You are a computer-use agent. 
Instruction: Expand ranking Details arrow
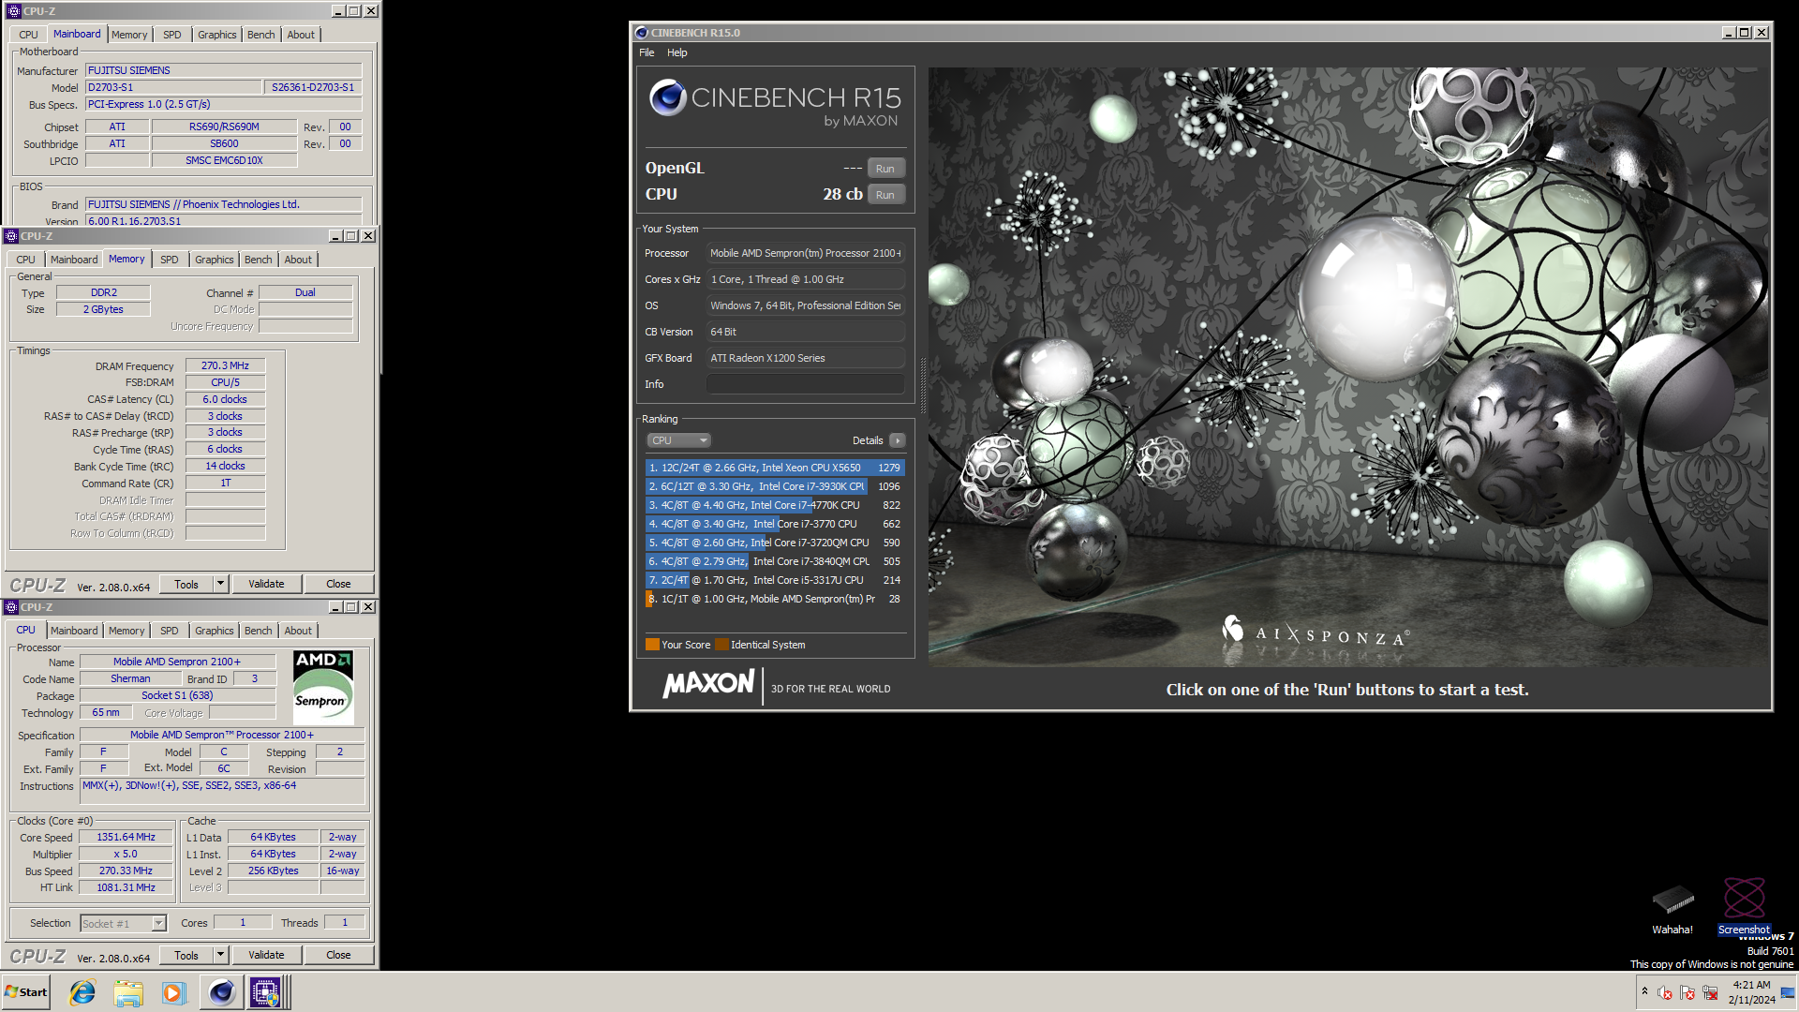tap(898, 440)
